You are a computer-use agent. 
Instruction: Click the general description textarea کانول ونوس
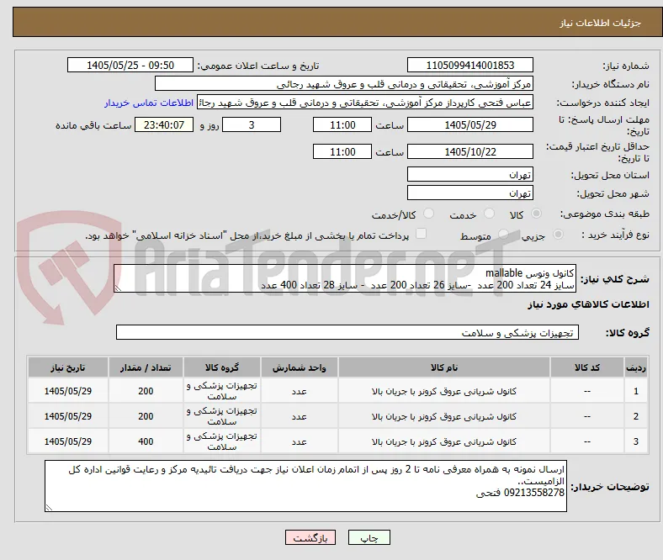click(x=345, y=278)
